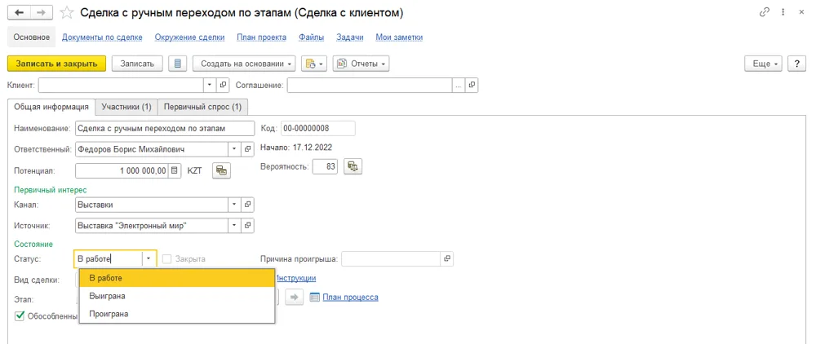Click into the Наименование input field
The height and width of the screenshot is (344, 816).
(x=165, y=128)
